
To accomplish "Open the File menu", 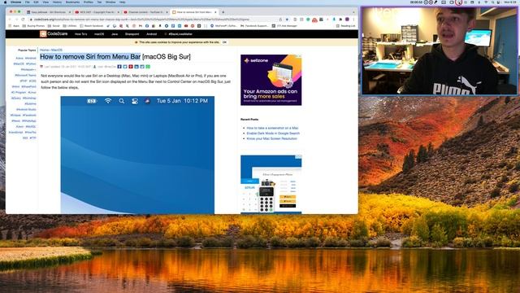I will point(28,2).
